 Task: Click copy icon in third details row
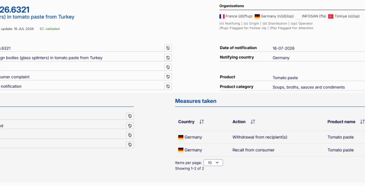(168, 67)
